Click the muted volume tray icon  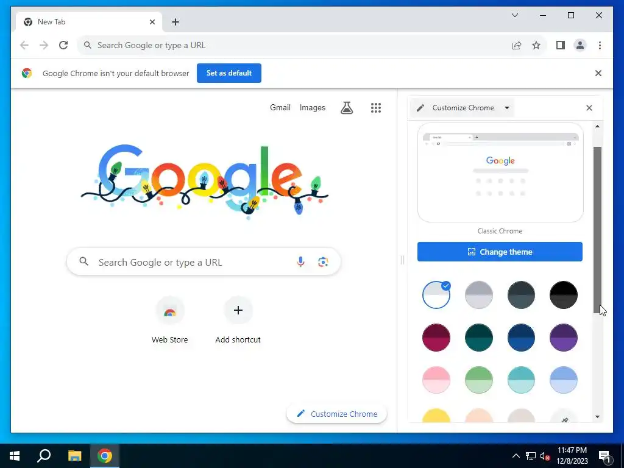click(545, 456)
